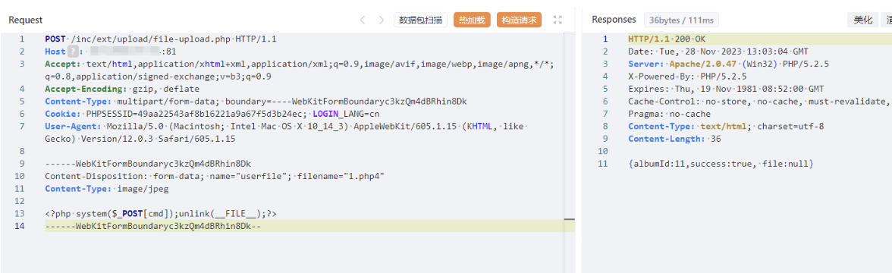The image size is (892, 273).
Task: Click the first WebKitFormBoundary line 9
Action: (x=148, y=164)
